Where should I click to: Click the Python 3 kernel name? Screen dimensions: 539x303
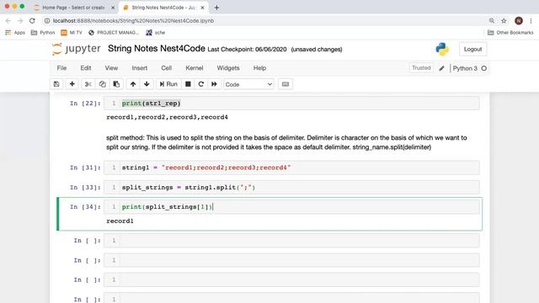[x=465, y=68]
